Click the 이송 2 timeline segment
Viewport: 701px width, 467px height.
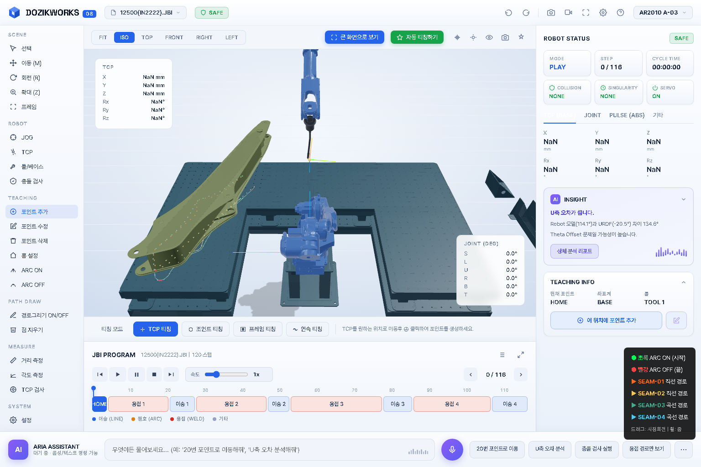click(x=279, y=404)
